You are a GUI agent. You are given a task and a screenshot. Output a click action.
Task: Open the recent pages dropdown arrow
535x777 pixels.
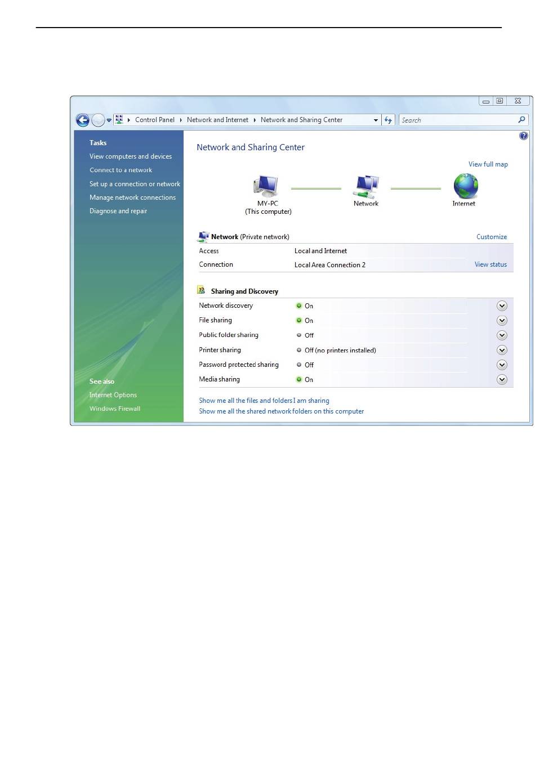click(109, 120)
